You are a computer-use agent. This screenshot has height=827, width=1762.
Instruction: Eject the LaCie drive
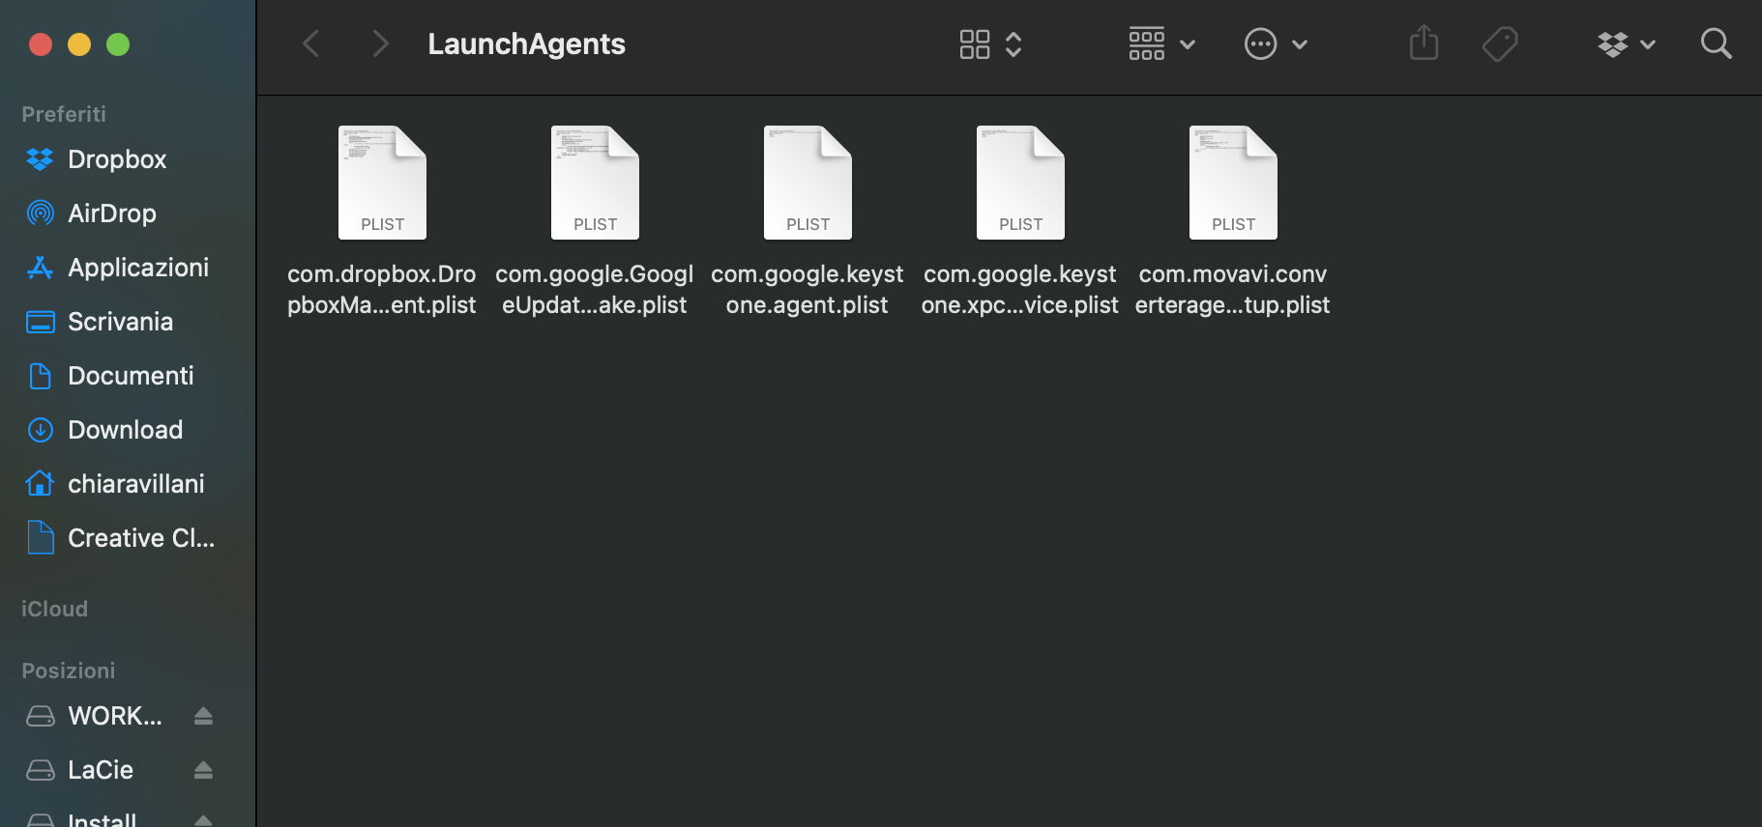pyautogui.click(x=203, y=770)
